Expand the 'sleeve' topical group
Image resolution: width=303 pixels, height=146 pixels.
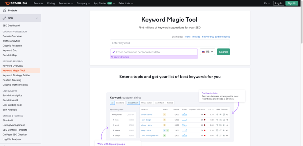(113, 130)
